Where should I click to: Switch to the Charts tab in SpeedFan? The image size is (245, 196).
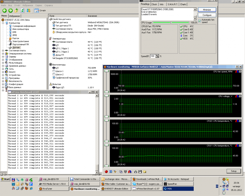183,4
